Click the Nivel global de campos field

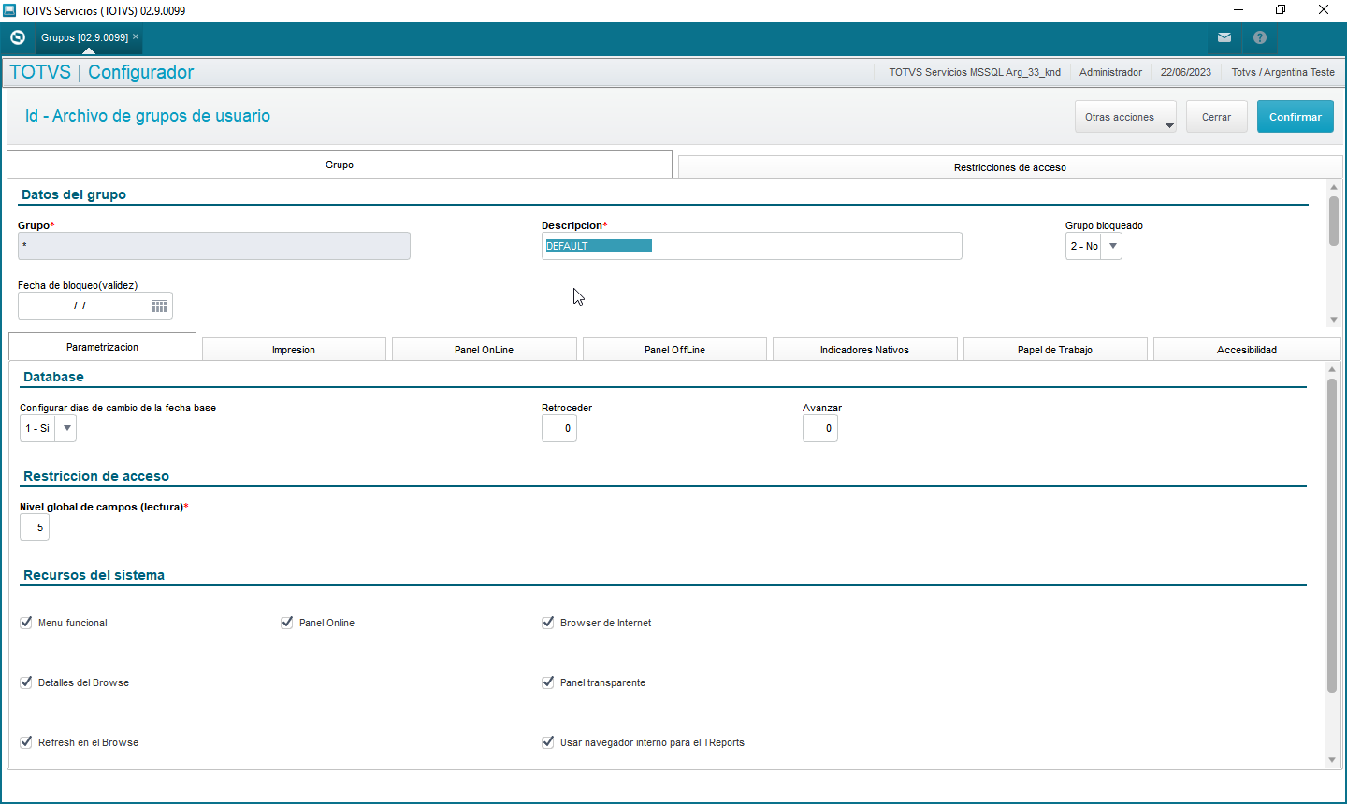click(x=35, y=527)
